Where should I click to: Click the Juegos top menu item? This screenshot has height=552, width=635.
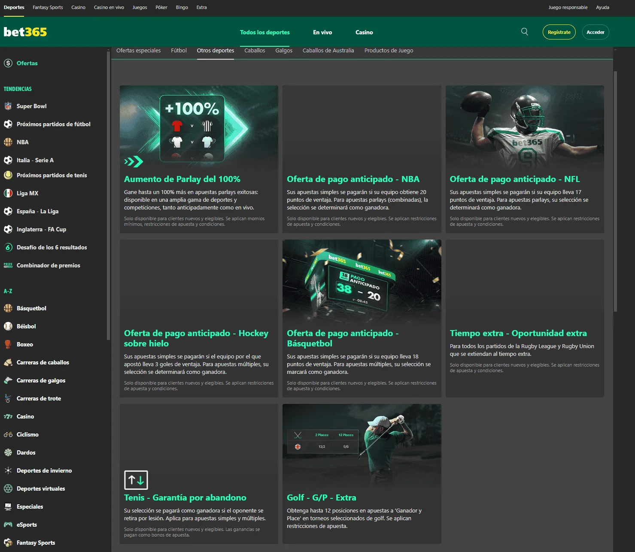(x=140, y=7)
